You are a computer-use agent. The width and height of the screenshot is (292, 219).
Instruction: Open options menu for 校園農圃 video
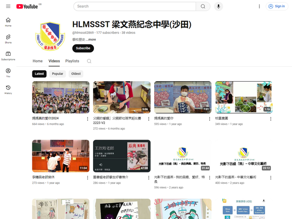[x=271, y=119]
